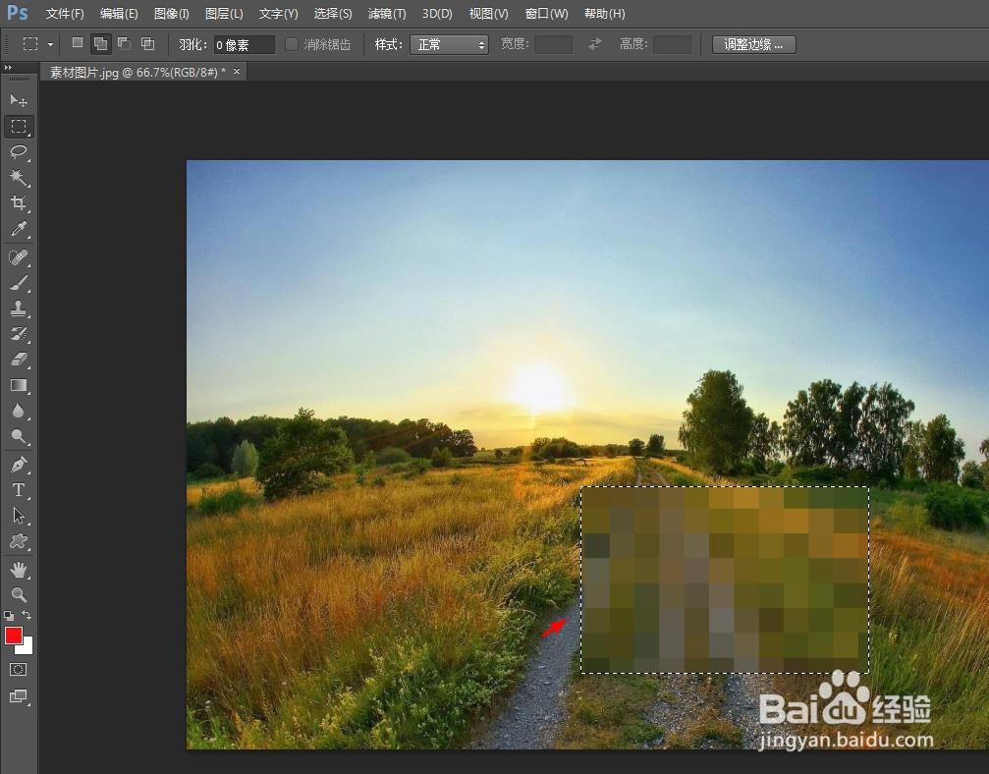Select the Clone Stamp tool
The image size is (989, 774).
(x=18, y=307)
